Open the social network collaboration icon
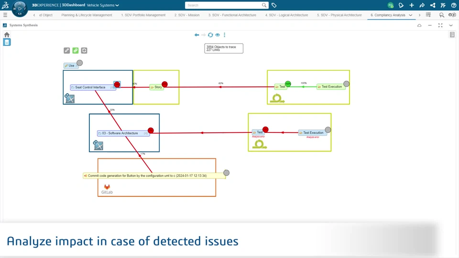 [x=433, y=5]
